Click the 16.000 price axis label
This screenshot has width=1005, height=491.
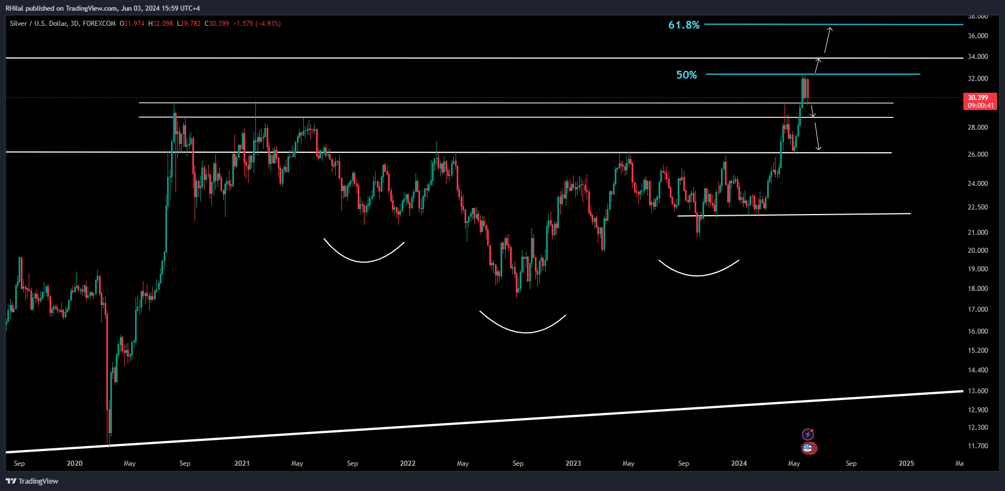click(x=978, y=331)
